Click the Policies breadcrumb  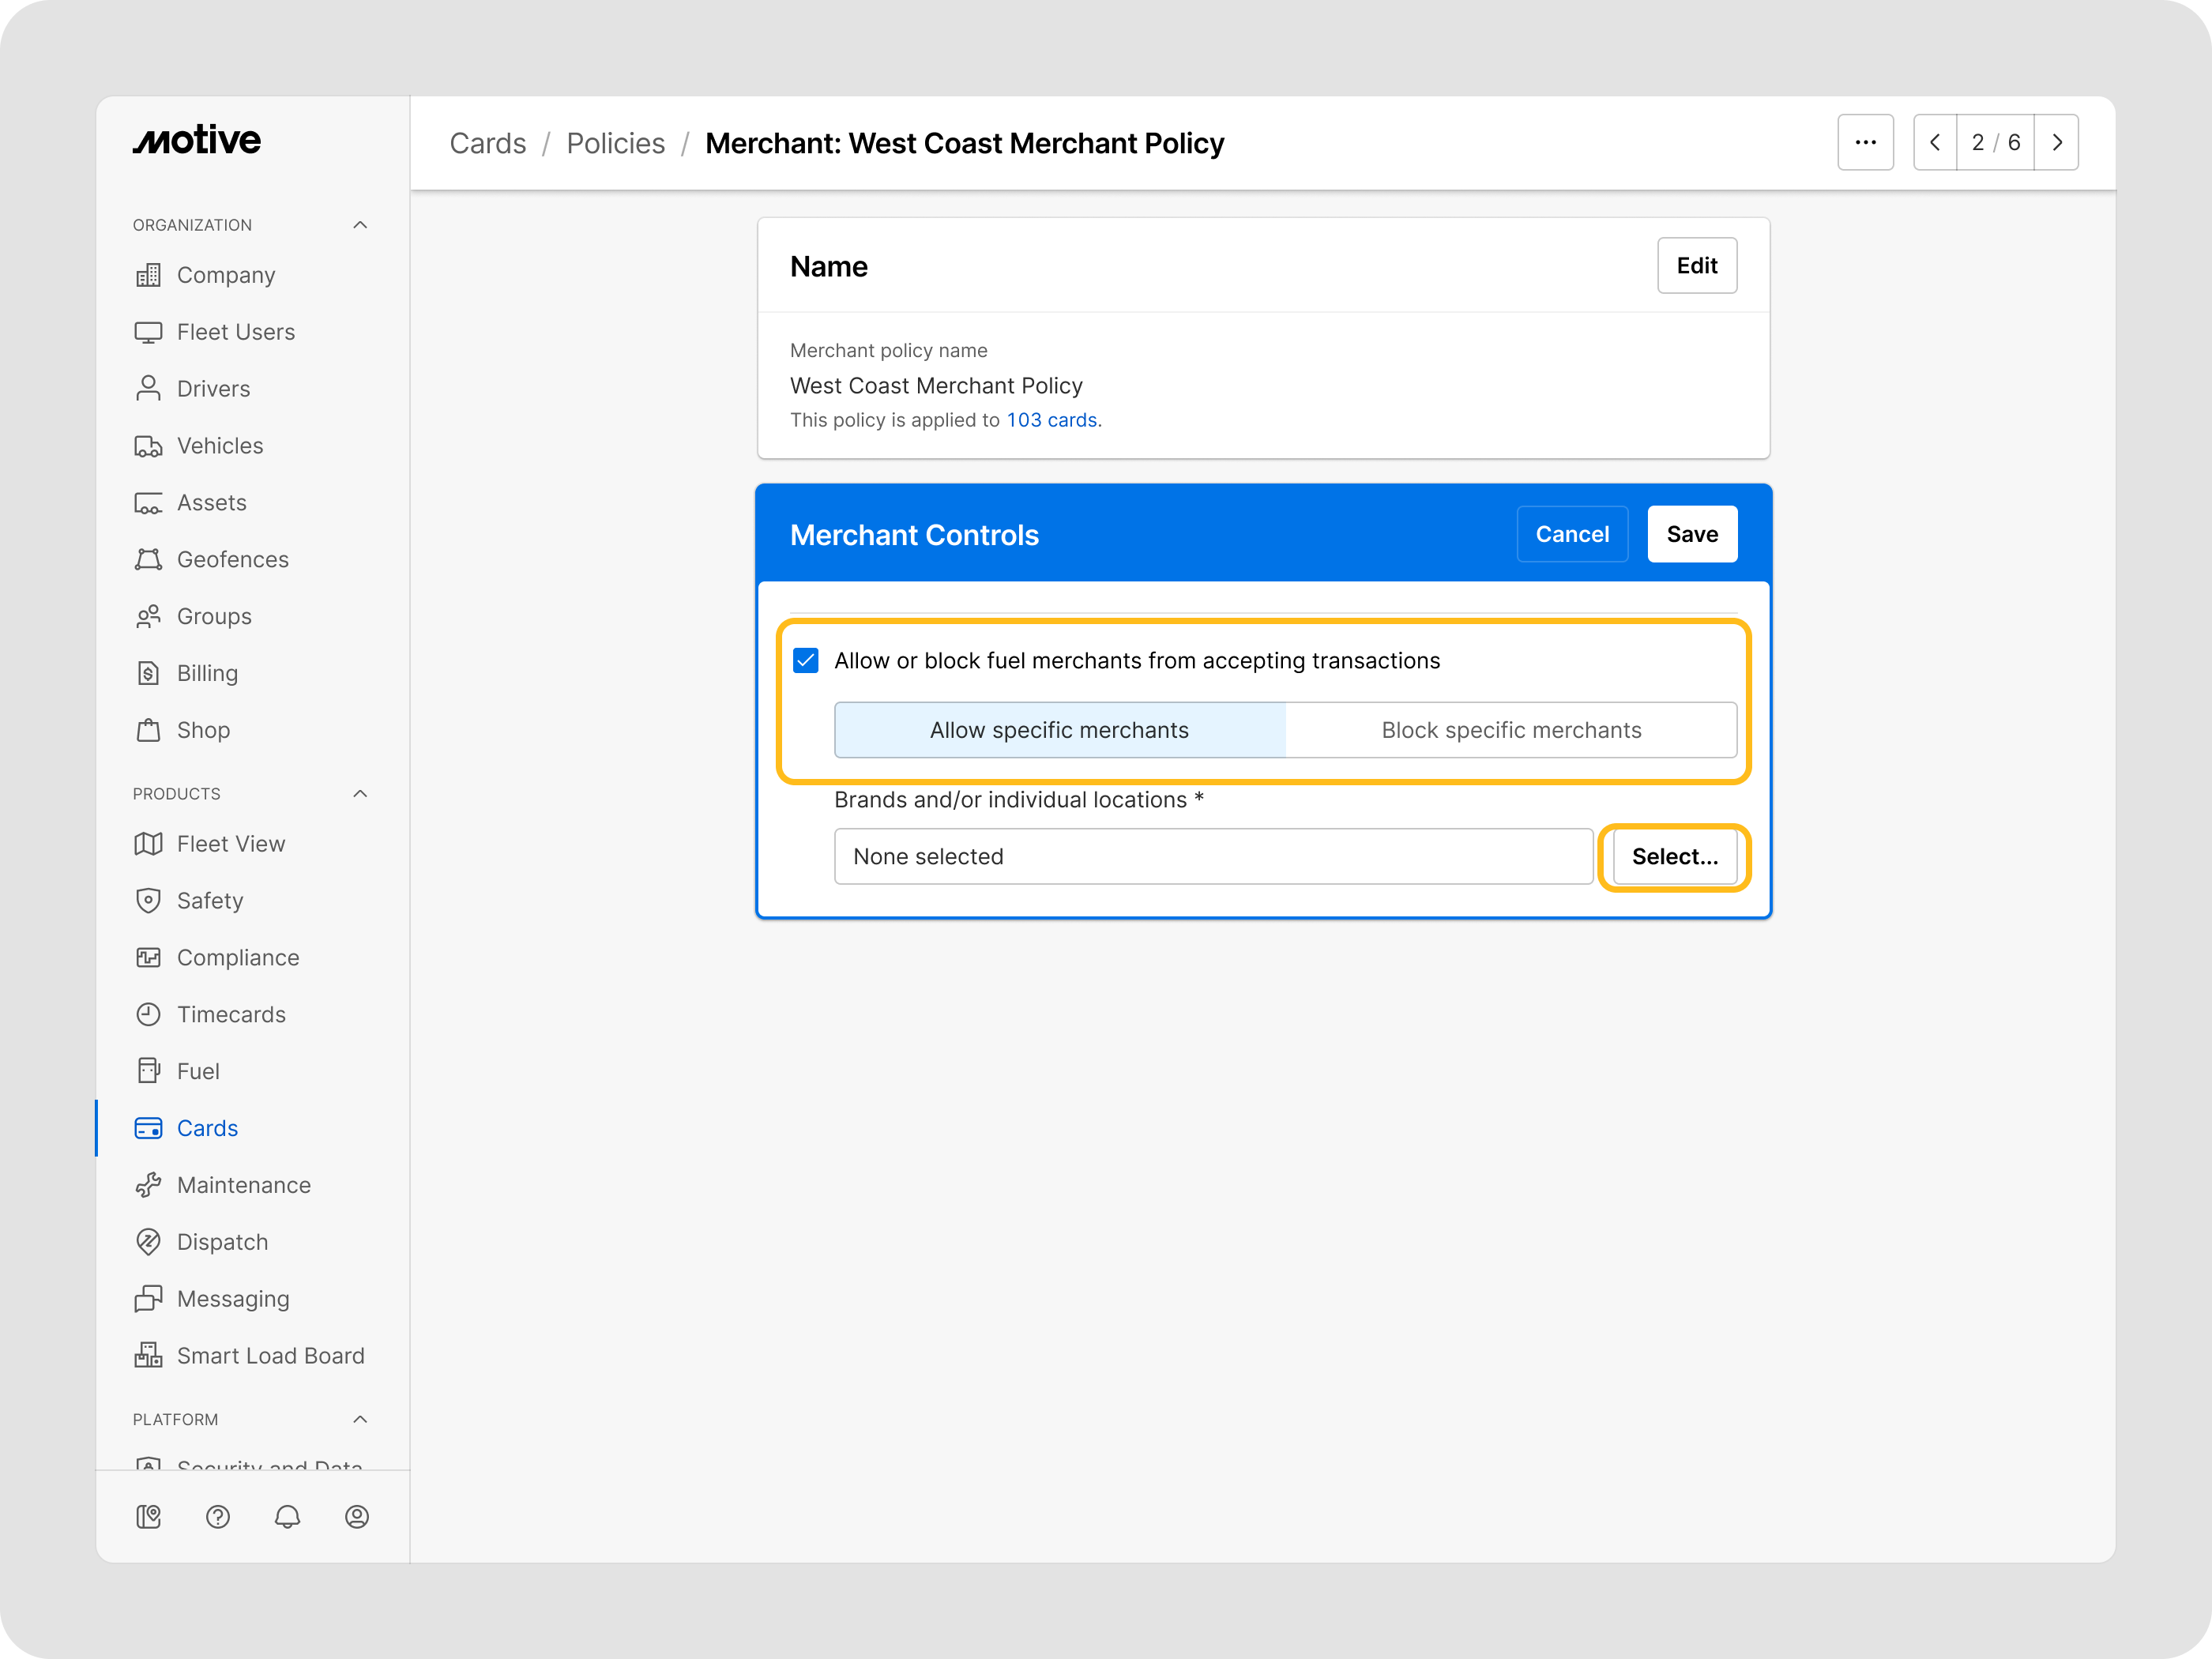pos(615,143)
